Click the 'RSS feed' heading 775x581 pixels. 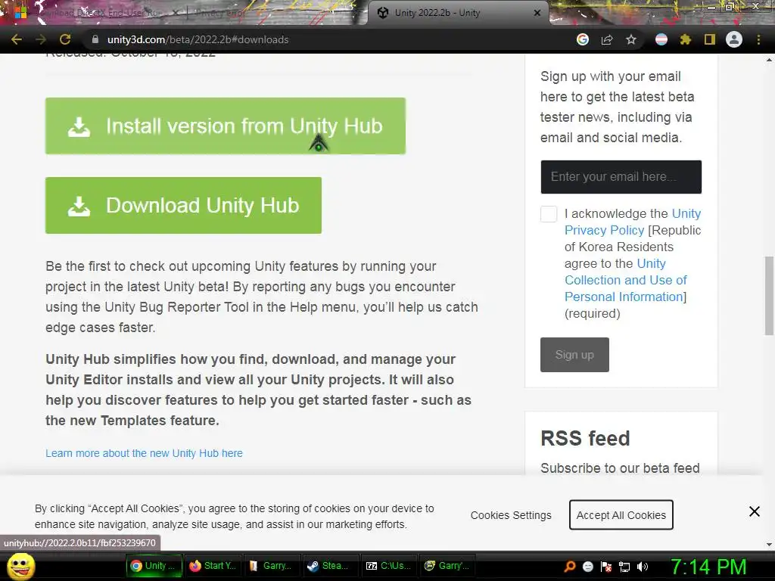[585, 439]
